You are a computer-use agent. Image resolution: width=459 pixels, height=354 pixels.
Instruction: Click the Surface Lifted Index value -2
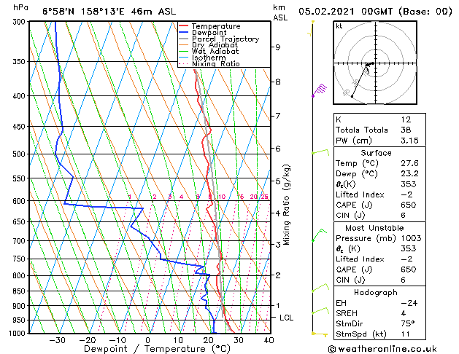406,194
